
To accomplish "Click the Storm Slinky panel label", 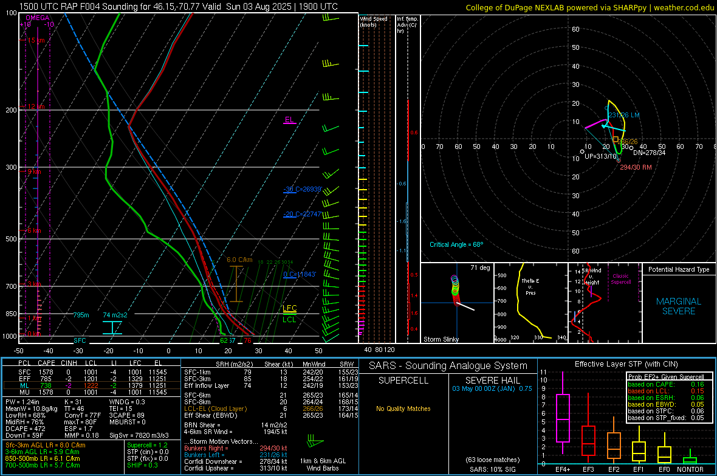I will [441, 339].
